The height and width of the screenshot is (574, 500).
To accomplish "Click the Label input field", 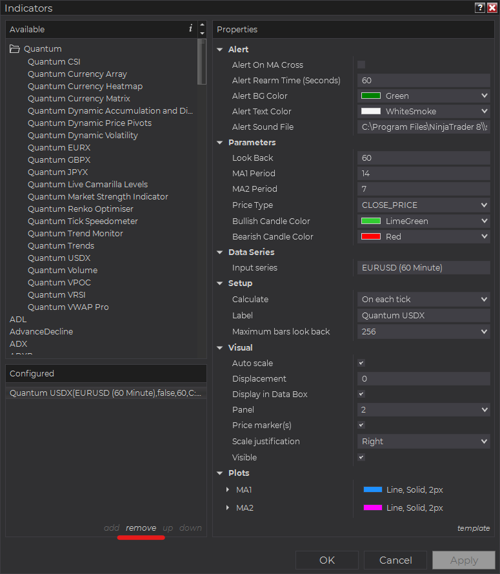I will tap(424, 316).
